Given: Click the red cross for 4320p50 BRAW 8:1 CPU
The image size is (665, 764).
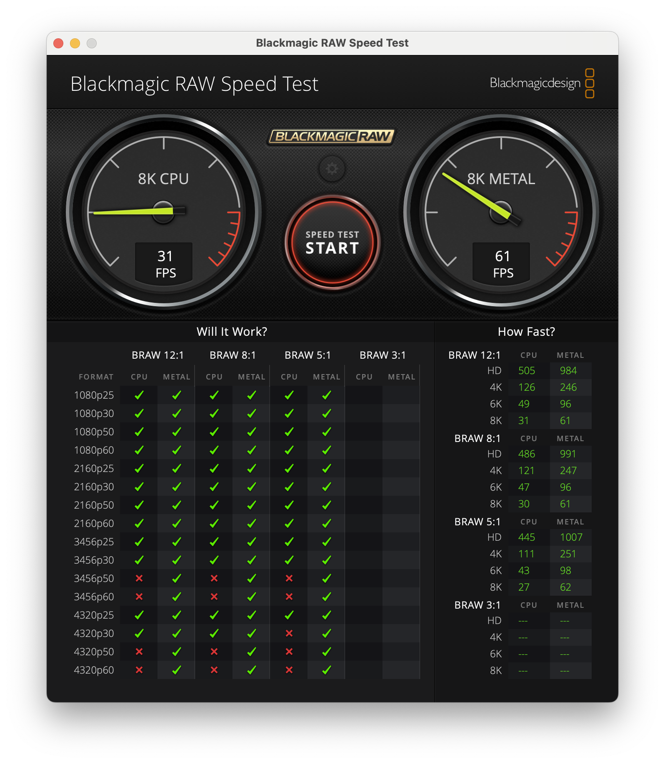Looking at the screenshot, I should point(214,652).
